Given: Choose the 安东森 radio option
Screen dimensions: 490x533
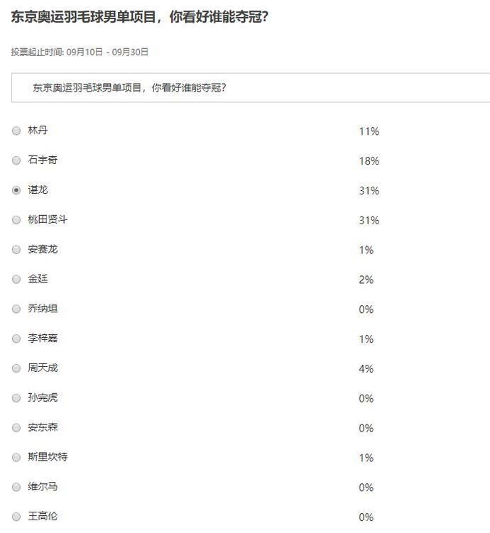Looking at the screenshot, I should 16,428.
